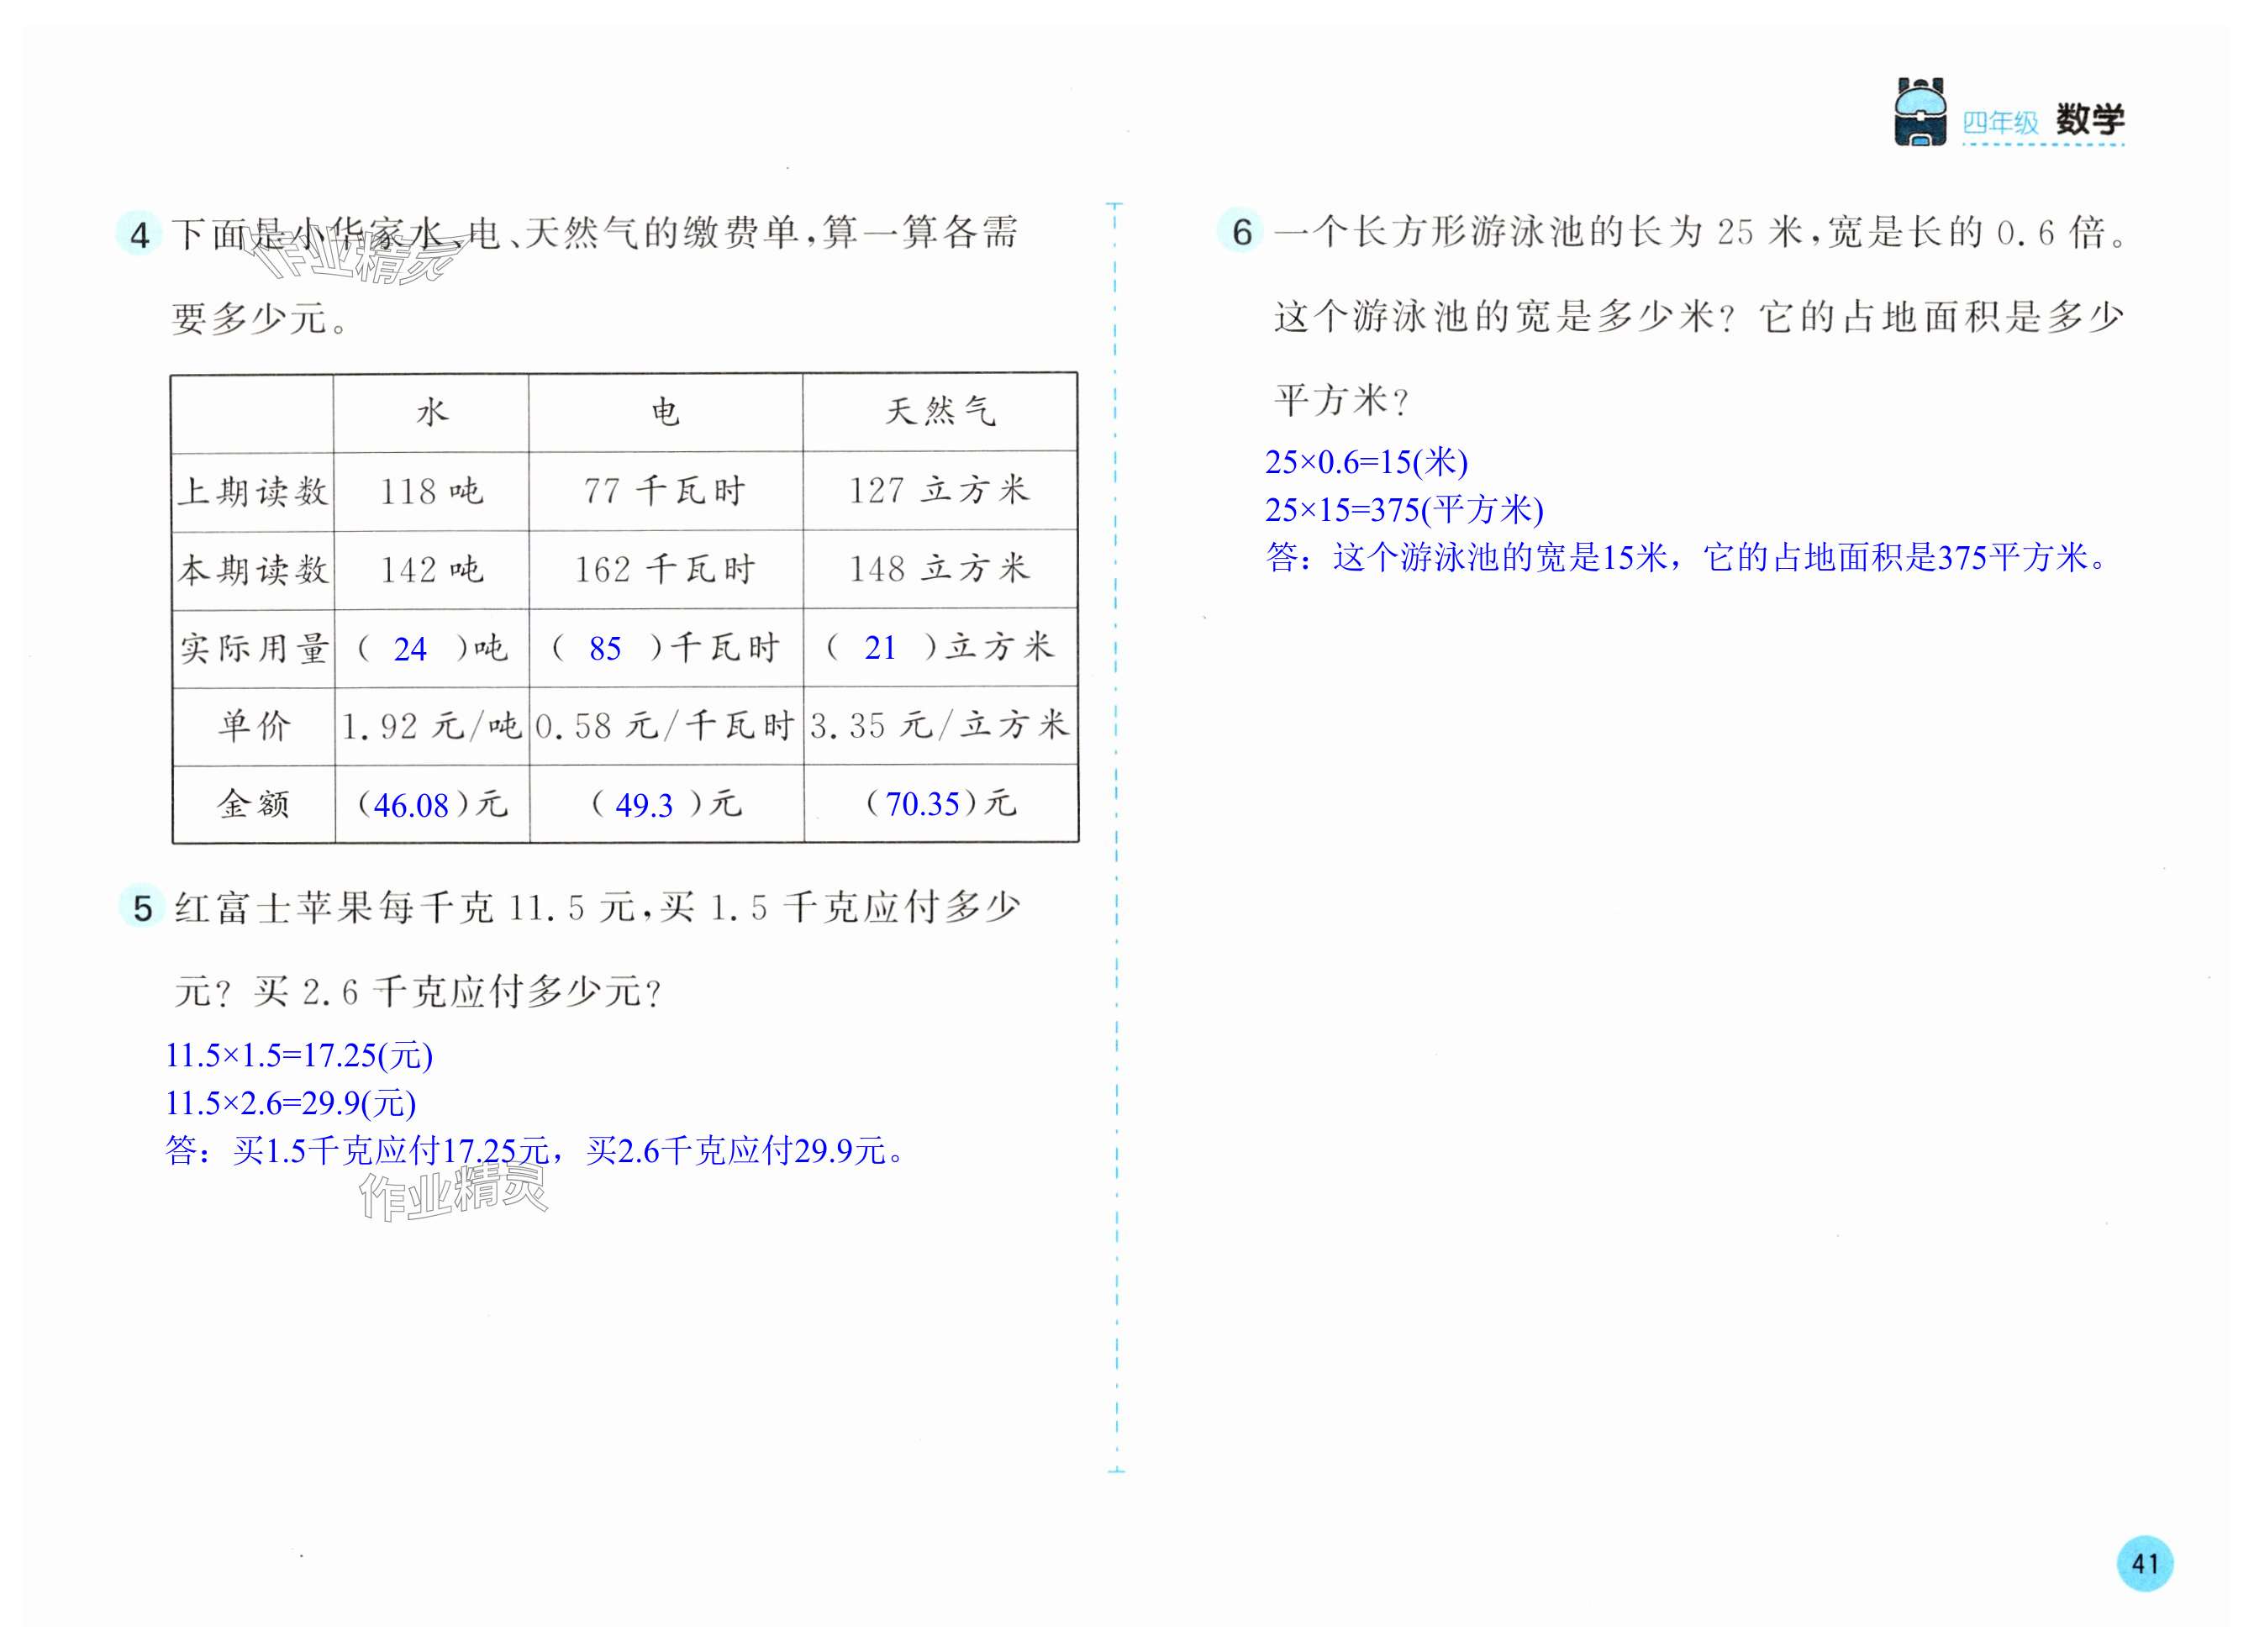Click the electricity amount 49.3 cell
Viewport: 2254px width, 1652px height.
pos(644,805)
